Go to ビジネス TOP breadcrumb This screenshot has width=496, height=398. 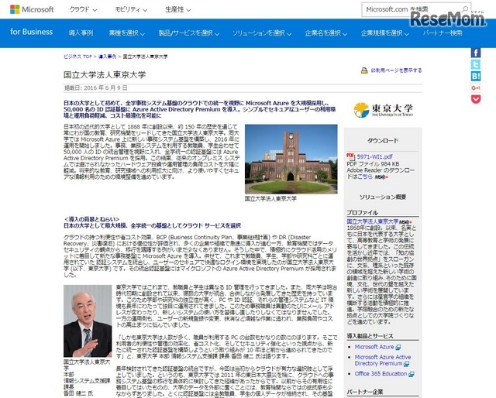tap(77, 57)
